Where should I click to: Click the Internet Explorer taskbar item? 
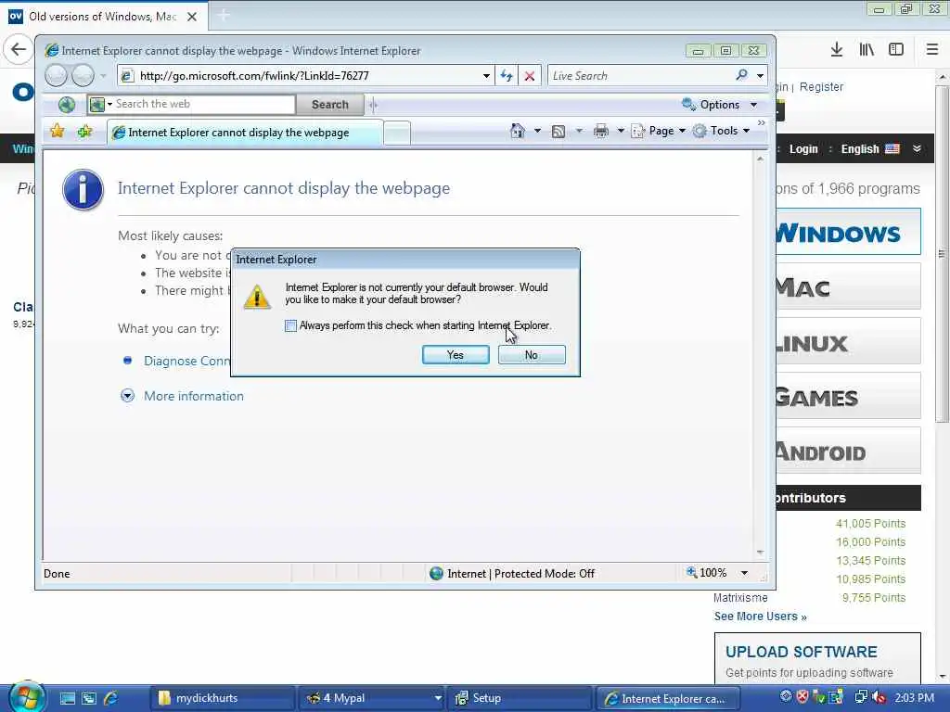pos(670,698)
